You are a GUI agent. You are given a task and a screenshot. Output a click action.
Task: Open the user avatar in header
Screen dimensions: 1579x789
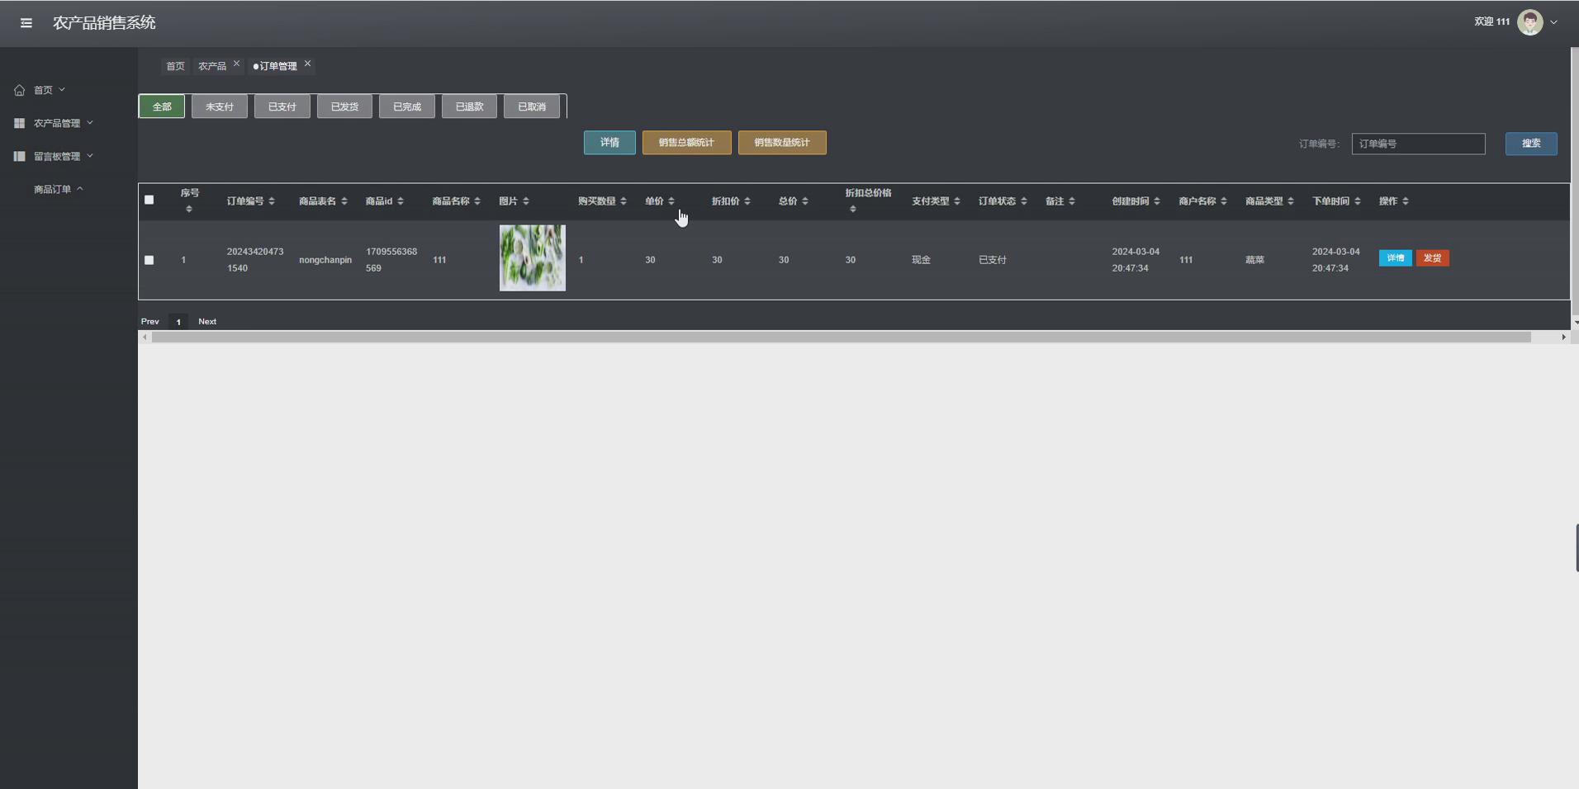pos(1530,22)
